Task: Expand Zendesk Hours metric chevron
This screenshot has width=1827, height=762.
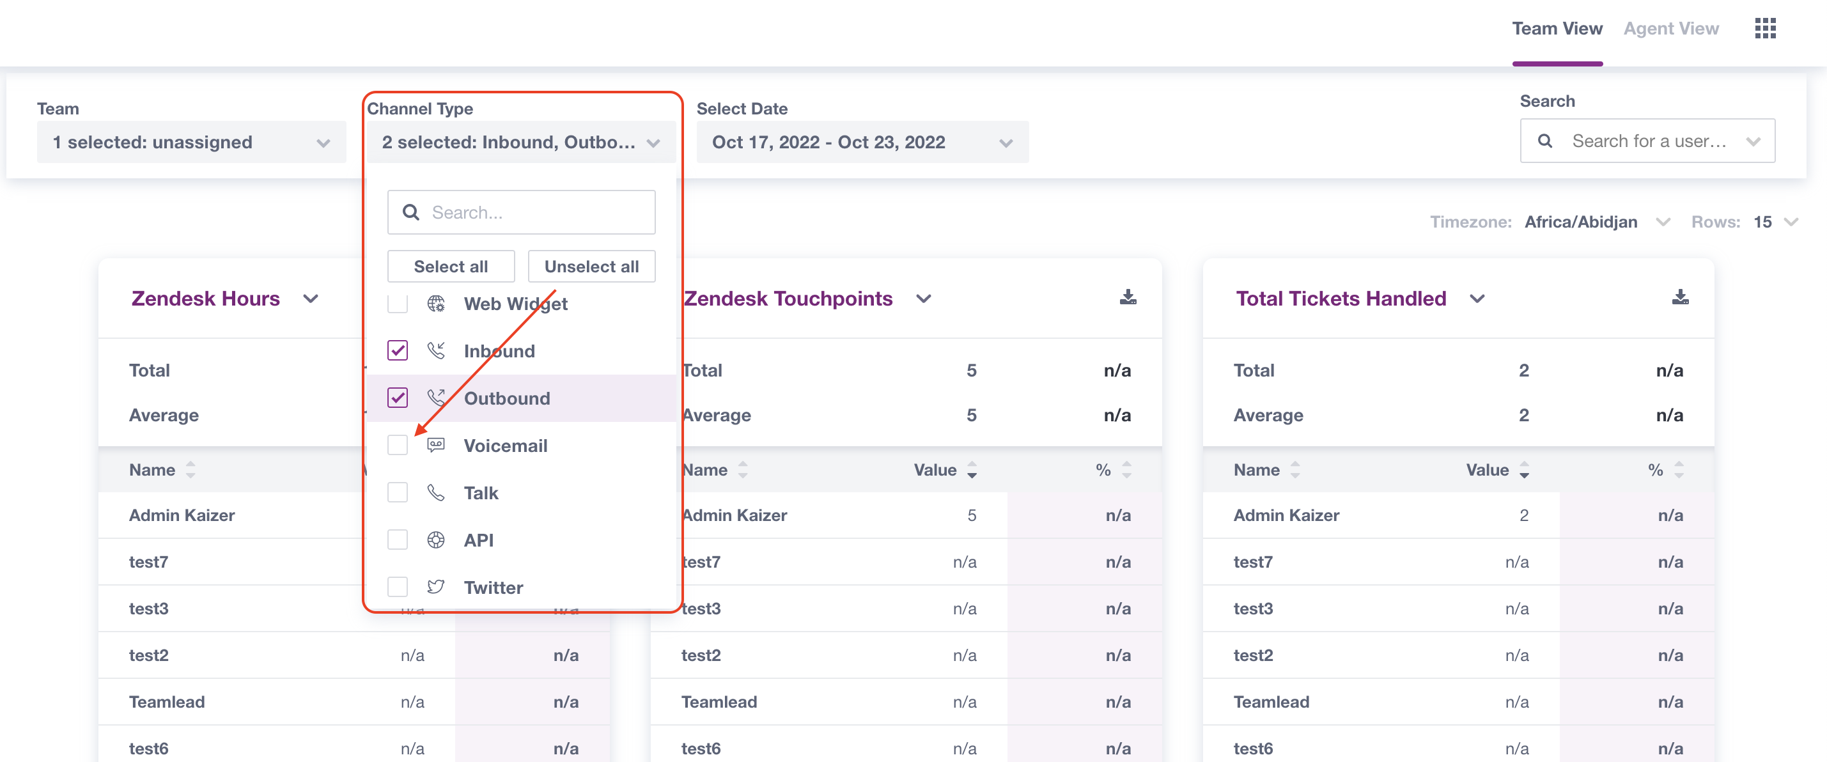Action: 310,299
